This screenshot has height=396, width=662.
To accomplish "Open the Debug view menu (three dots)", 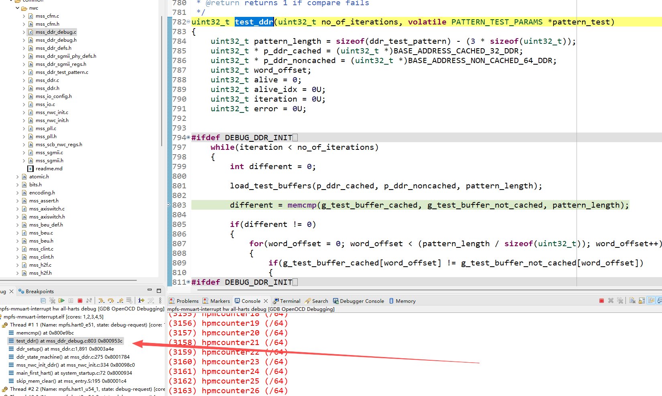I will pyautogui.click(x=160, y=300).
